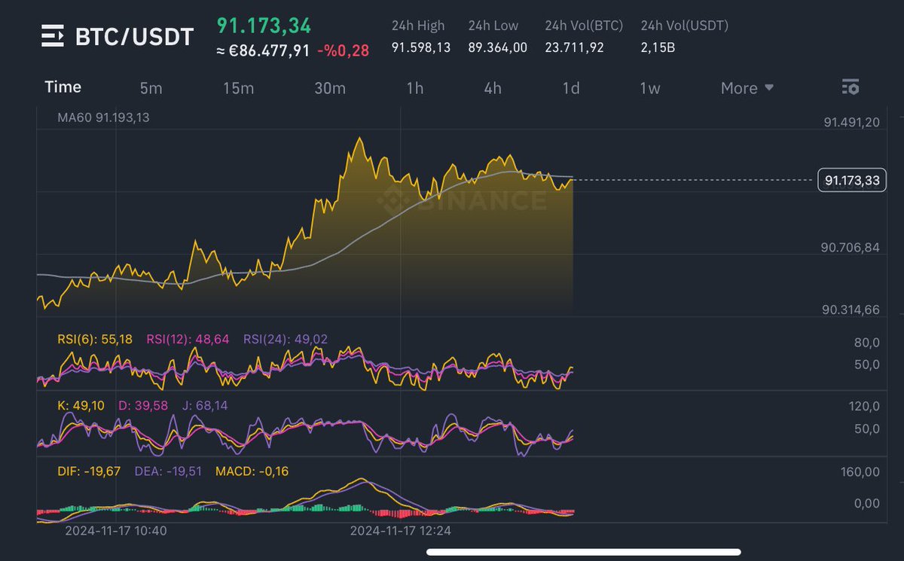Click the 24h Low value 89.364,00
This screenshot has width=904, height=561.
pos(498,47)
